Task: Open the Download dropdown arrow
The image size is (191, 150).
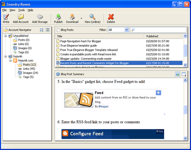Action: click(x=81, y=18)
